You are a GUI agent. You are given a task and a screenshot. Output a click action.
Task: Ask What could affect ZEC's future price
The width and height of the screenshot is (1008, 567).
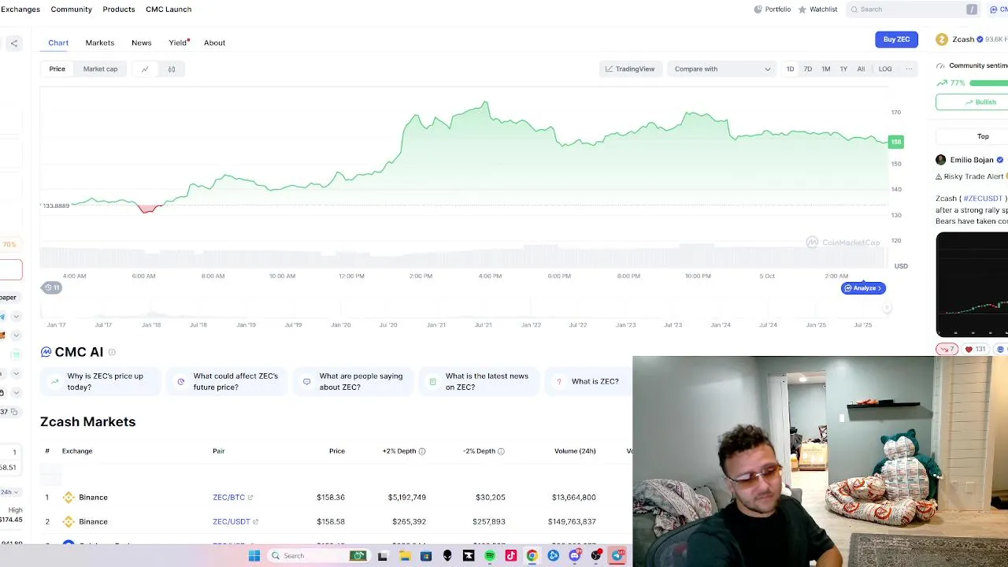coord(227,382)
